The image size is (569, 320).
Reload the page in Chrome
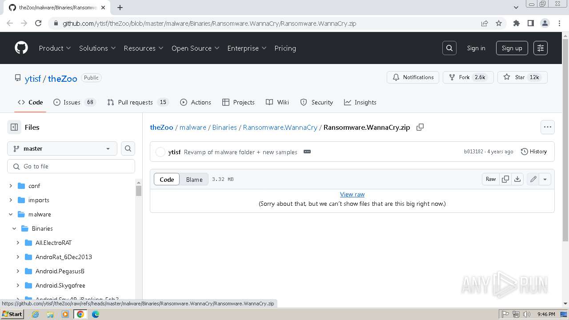point(38,23)
